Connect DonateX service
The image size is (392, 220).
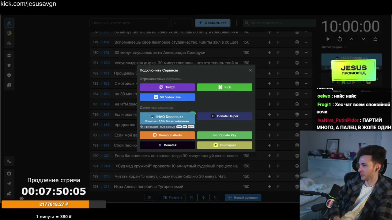point(167,145)
